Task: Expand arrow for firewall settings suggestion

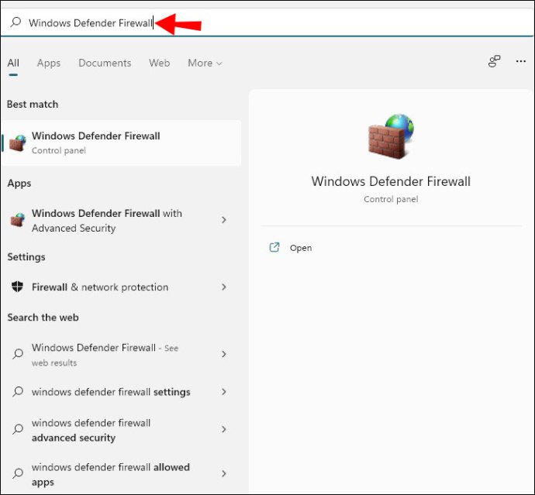Action: point(224,392)
